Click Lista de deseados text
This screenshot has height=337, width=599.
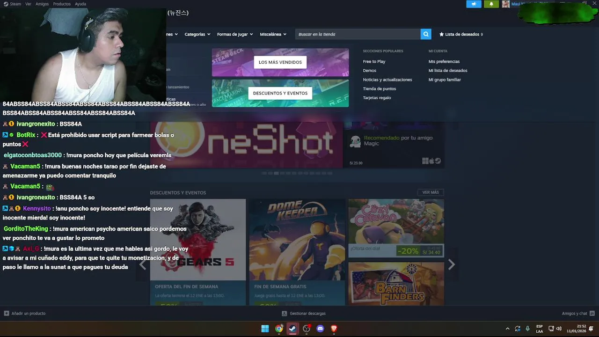click(x=462, y=34)
